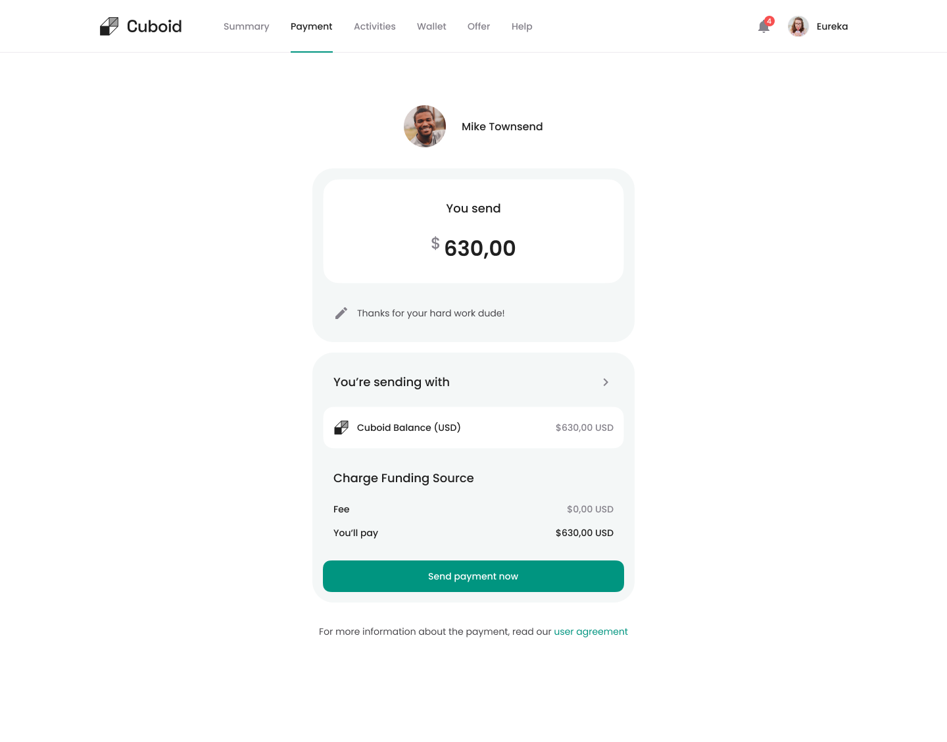This screenshot has height=742, width=947.
Task: Open the user agreement link
Action: point(591,631)
